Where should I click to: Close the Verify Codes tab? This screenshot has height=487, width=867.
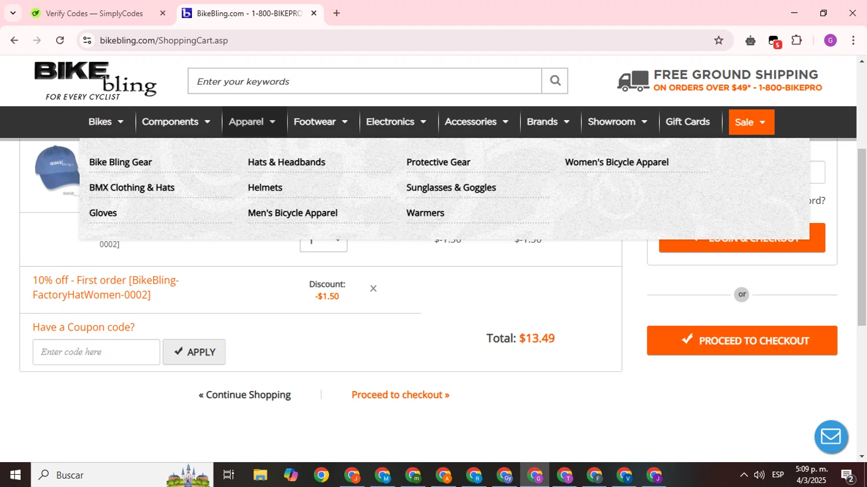click(x=162, y=13)
